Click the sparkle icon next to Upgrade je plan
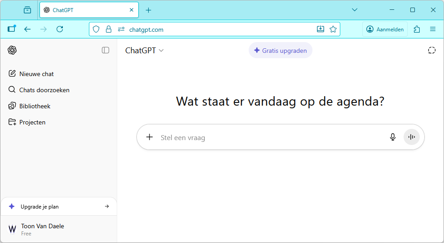This screenshot has width=444, height=243. tap(12, 206)
